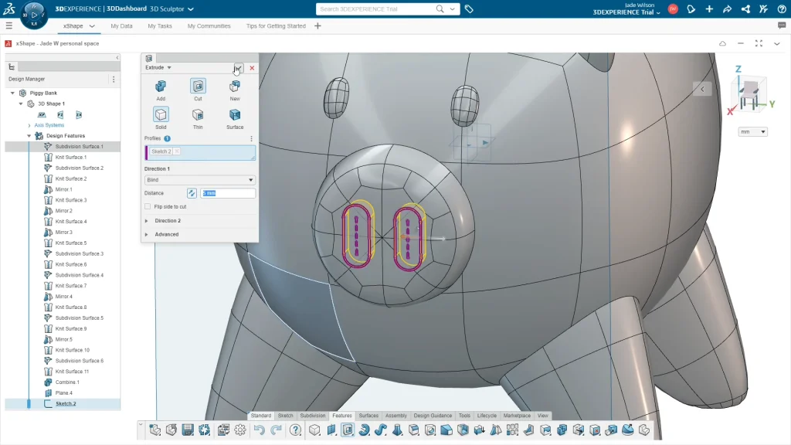
Task: Expand the Direction 2 section
Action: click(168, 220)
